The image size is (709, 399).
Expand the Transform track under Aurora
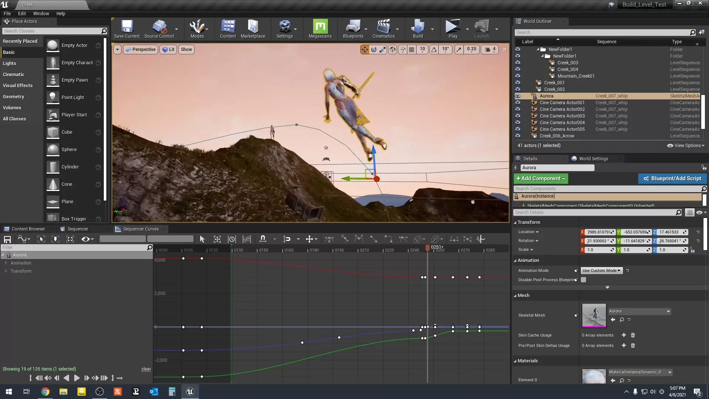[6, 271]
